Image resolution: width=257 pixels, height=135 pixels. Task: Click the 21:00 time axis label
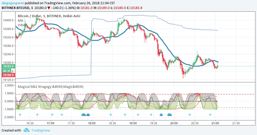[215, 123]
